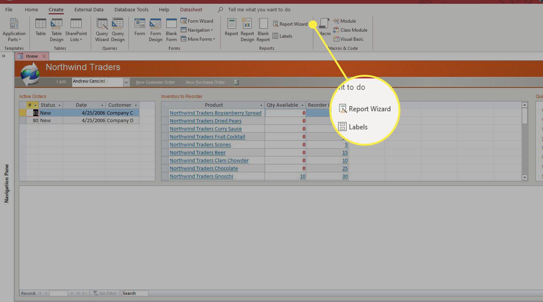Switch to the Datasheet tab
The image size is (543, 302).
(x=191, y=9)
